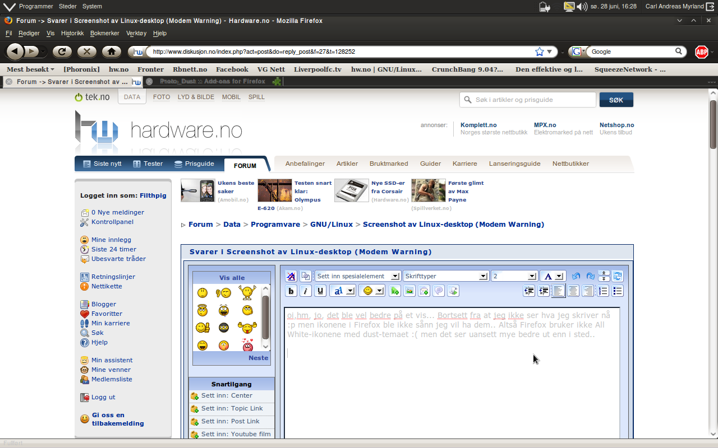Click the Neste smileys link
718x448 pixels.
(259, 358)
